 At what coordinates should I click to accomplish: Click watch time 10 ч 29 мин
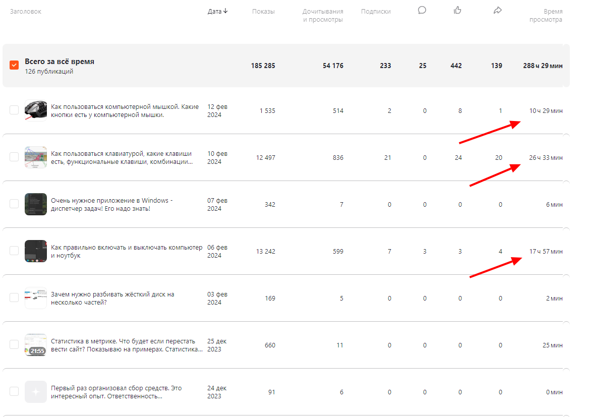546,111
